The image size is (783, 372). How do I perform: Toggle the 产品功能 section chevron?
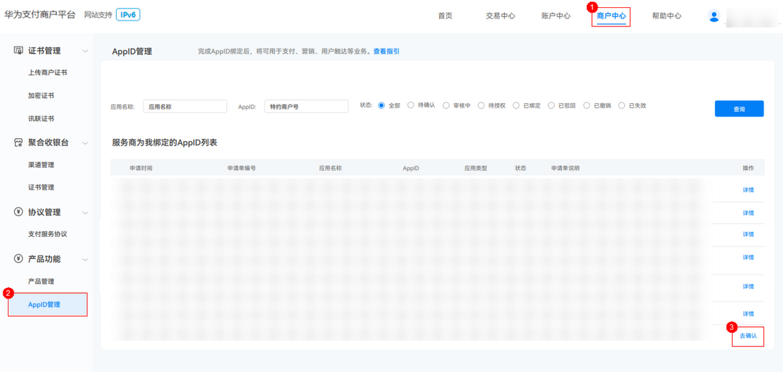[x=85, y=259]
